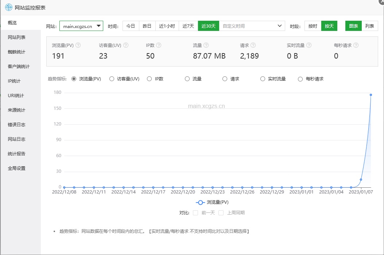Open the 自定义时间 custom time dropdown
Screen dimensions: 384x255
[x=252, y=26]
